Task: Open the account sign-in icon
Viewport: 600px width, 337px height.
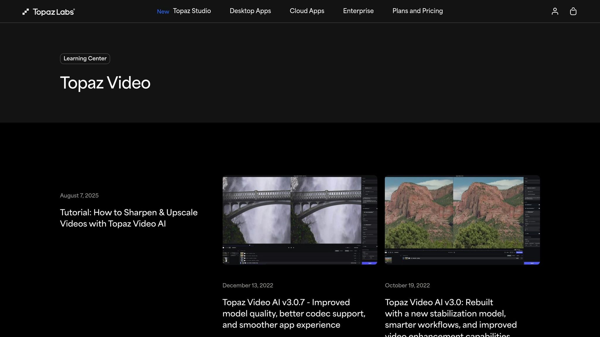Action: point(555,11)
